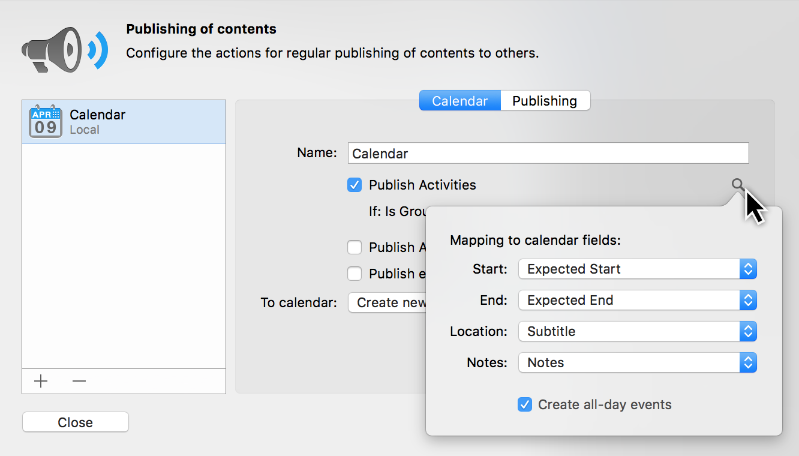799x456 pixels.
Task: Open the End field mapping dropdown
Action: point(637,300)
